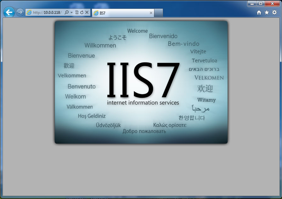The image size is (282, 199).
Task: Click the 'Tervetuloa' greeting text
Action: point(204,61)
